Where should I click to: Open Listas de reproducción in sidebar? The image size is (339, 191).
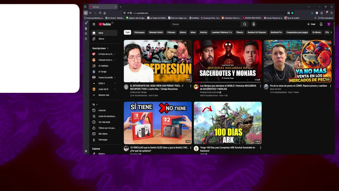point(104,116)
